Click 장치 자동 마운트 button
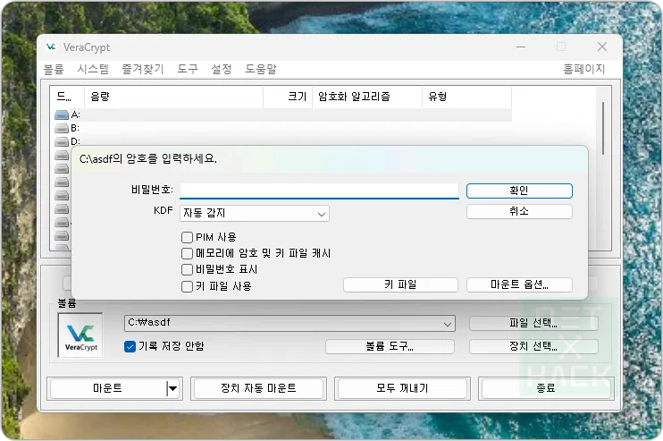Screen dimensions: 663x441 (258, 388)
